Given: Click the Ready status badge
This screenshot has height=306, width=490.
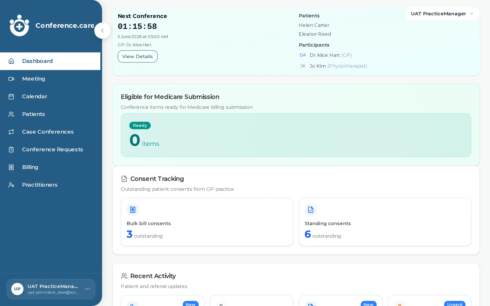Looking at the screenshot, I should coord(140,125).
